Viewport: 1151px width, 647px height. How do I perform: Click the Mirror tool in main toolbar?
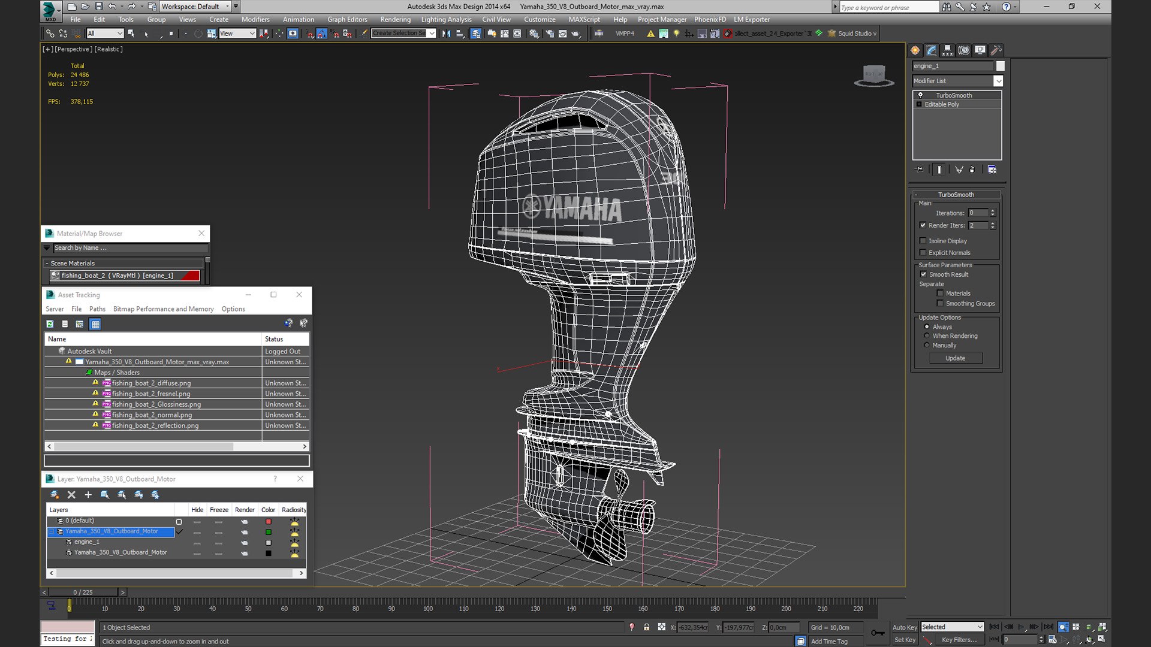446,34
